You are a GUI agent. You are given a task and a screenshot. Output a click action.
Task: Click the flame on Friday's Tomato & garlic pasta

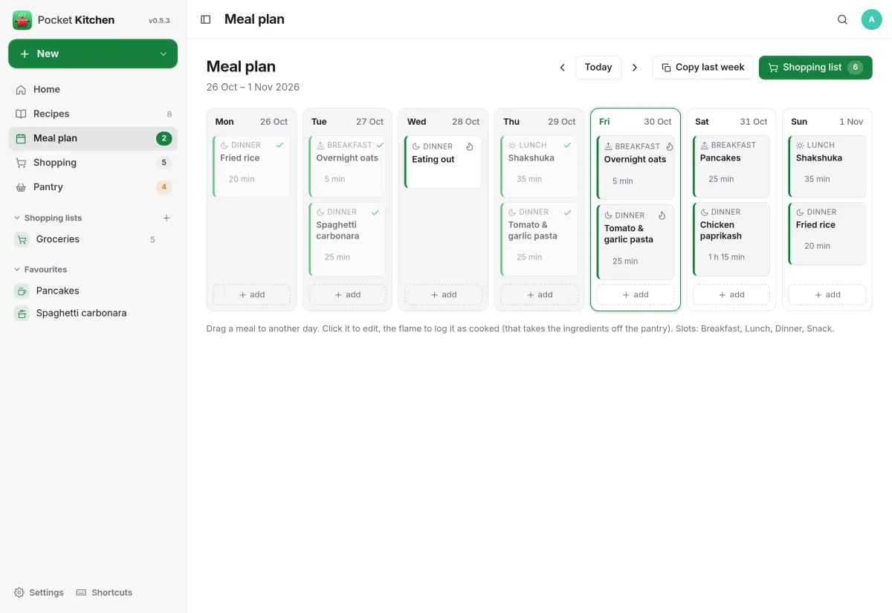[x=662, y=215]
